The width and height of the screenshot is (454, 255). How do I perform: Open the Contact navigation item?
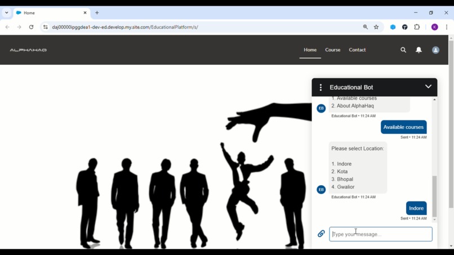point(357,50)
